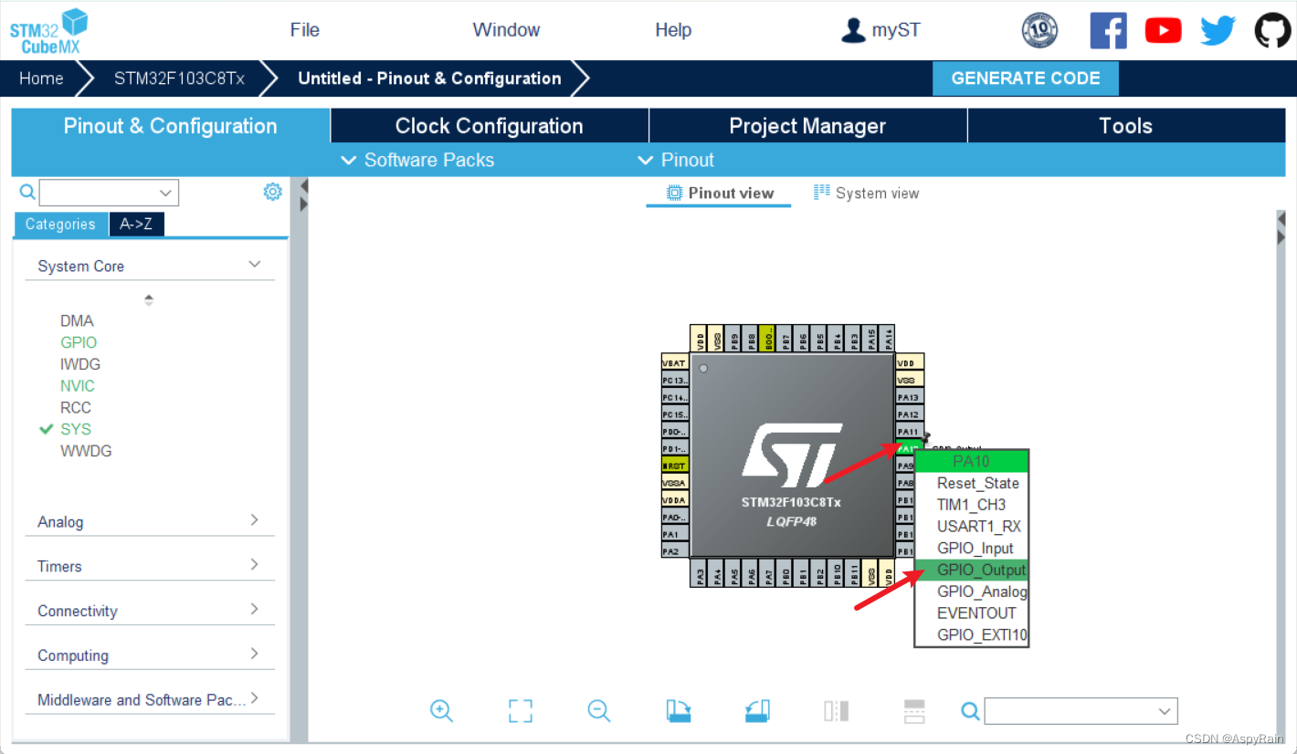Screen dimensions: 1297x754
Task: Open the GitHub icon link
Action: (x=1272, y=30)
